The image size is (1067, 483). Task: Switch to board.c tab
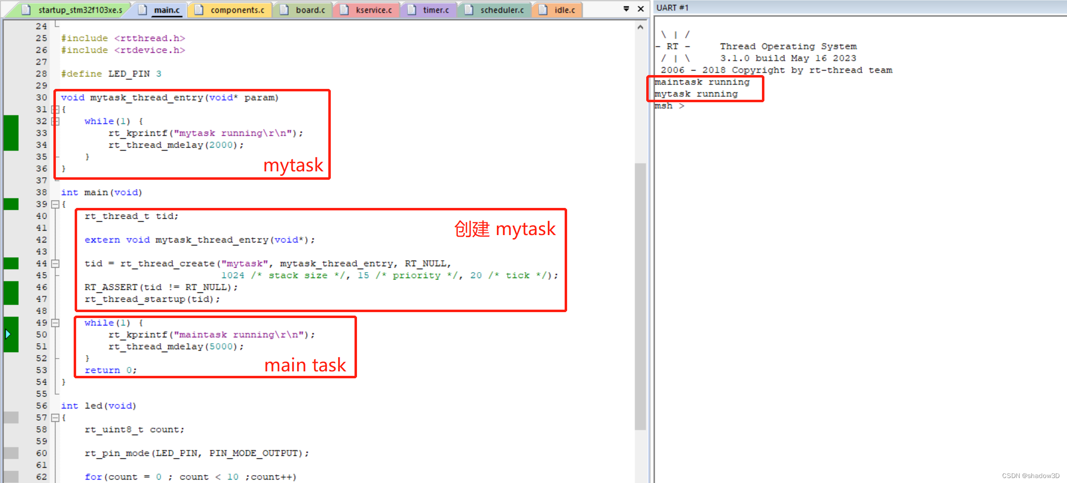coord(304,10)
